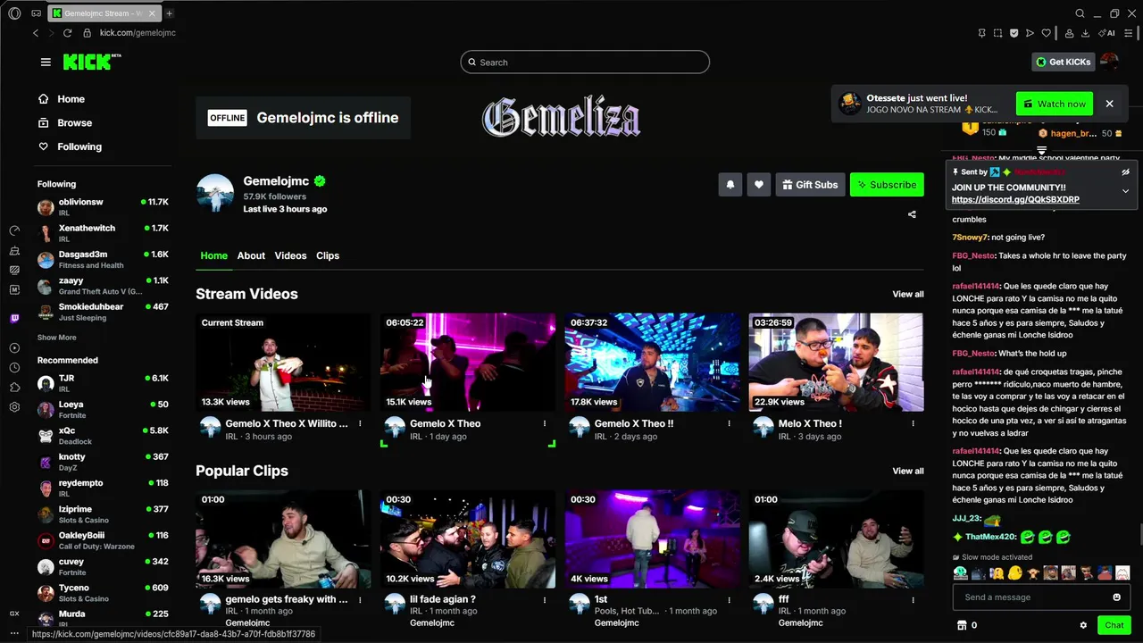This screenshot has width=1143, height=643.
Task: Open a new browser tab with plus
Action: click(x=169, y=13)
